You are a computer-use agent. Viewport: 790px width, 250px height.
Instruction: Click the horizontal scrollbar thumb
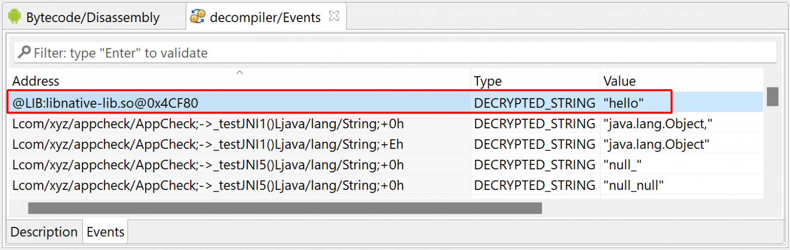284,208
